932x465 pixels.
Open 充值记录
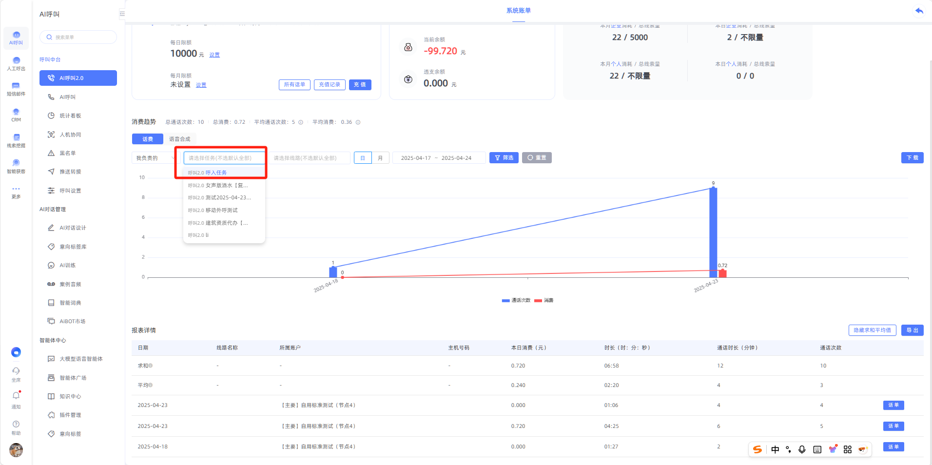330,85
